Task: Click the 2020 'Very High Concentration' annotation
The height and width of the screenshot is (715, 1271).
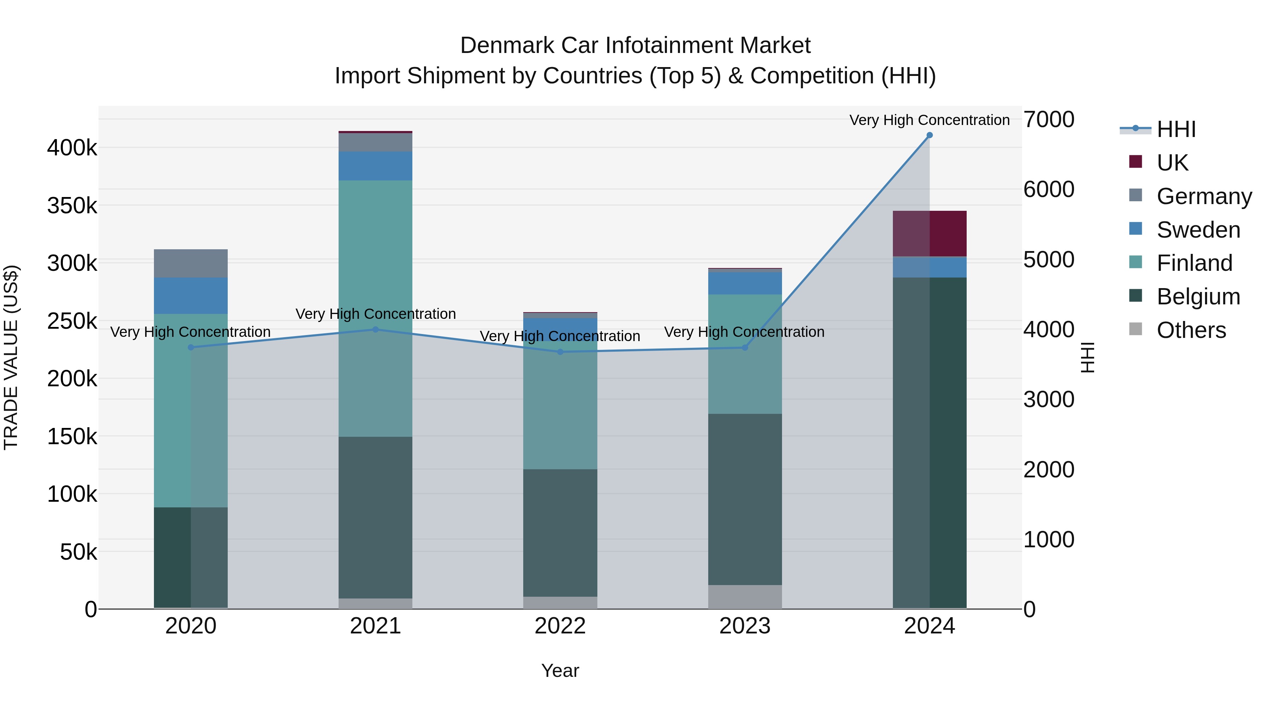Action: [190, 332]
